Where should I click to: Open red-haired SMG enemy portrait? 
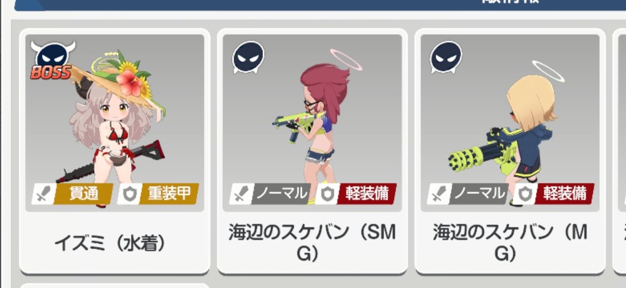click(312, 123)
